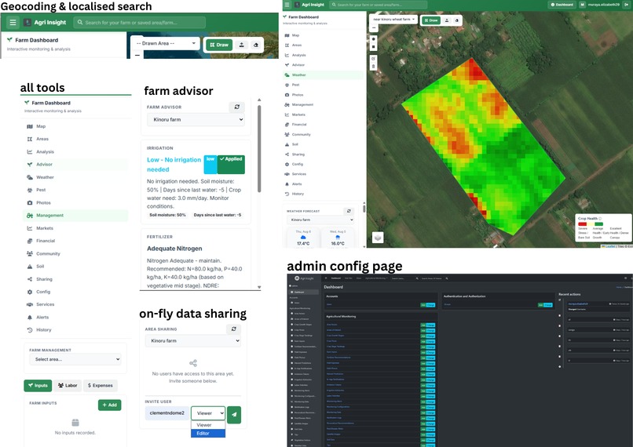Select the circle draw tool on map
Viewport: 633px width, 447px height.
373,39
